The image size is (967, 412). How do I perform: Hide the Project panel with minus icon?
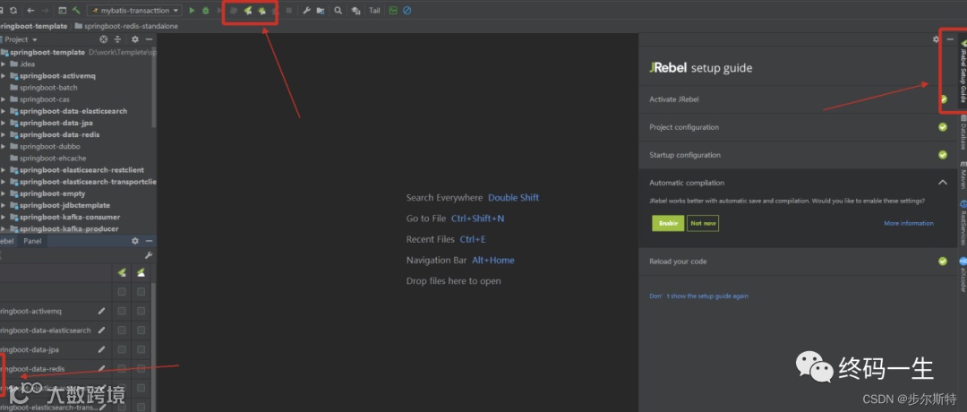(x=148, y=39)
